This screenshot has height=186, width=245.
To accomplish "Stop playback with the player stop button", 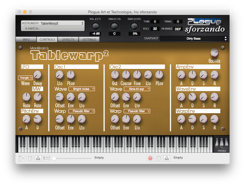I will click(x=30, y=158).
